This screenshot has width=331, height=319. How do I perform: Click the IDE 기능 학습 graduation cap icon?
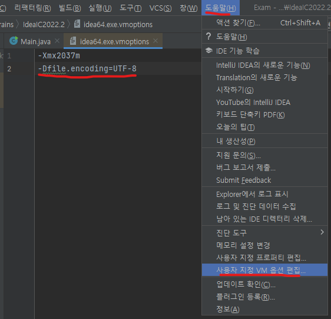coord(208,51)
